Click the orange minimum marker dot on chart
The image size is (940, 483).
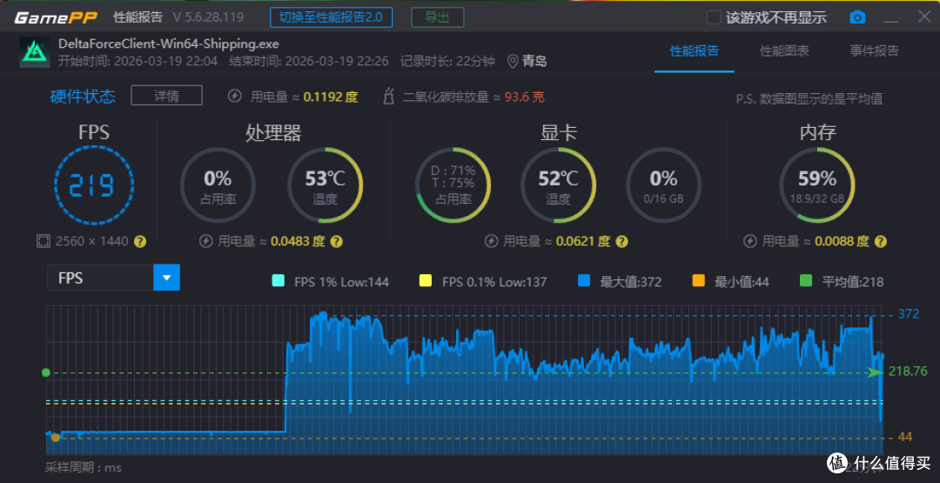pyautogui.click(x=56, y=438)
